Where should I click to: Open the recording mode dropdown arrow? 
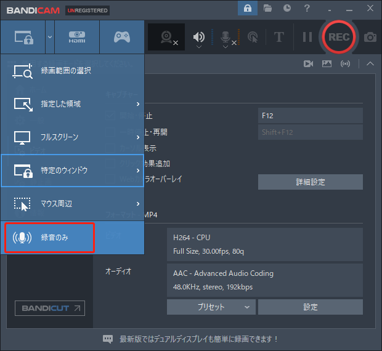pos(50,37)
